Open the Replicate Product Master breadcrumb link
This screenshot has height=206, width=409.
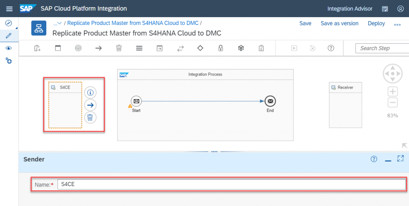coord(133,23)
